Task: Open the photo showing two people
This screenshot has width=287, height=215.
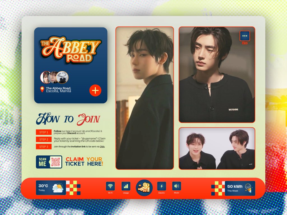Action: (217, 148)
